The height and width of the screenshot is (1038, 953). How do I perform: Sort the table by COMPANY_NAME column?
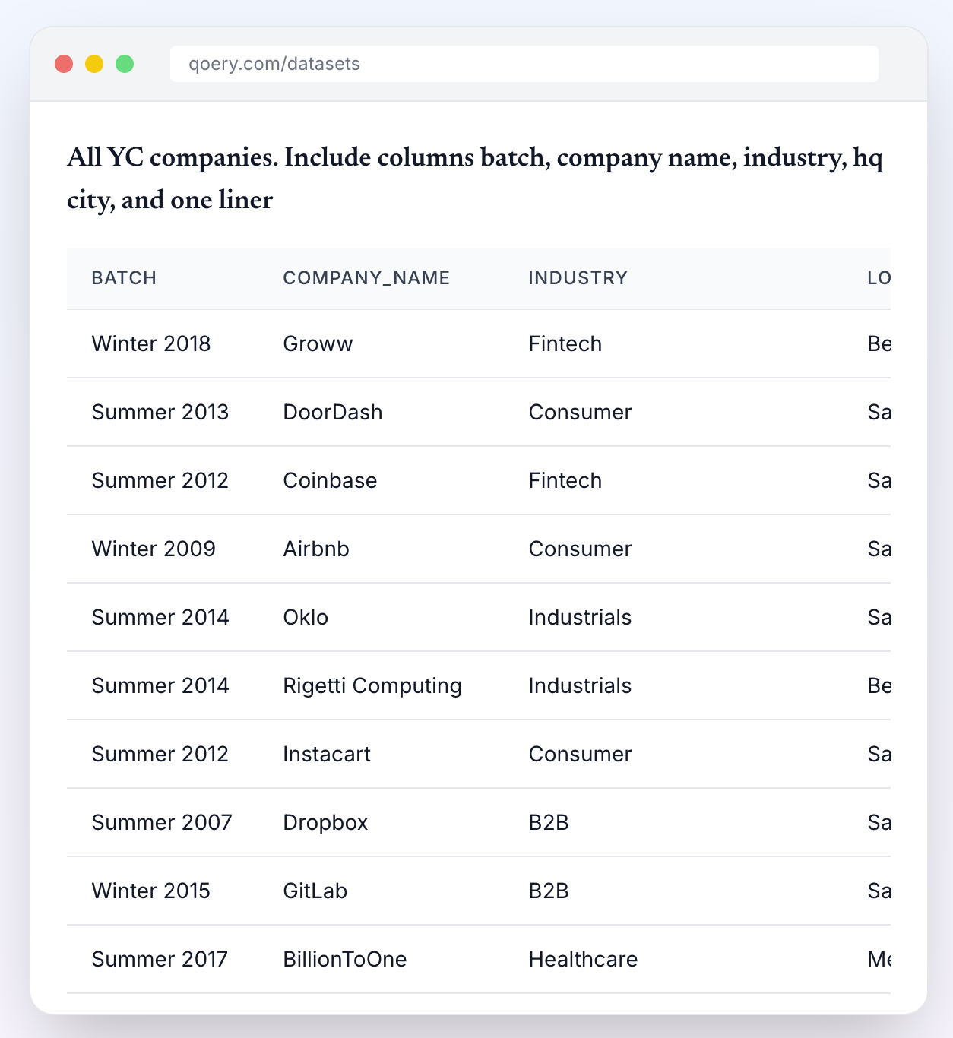pos(366,278)
